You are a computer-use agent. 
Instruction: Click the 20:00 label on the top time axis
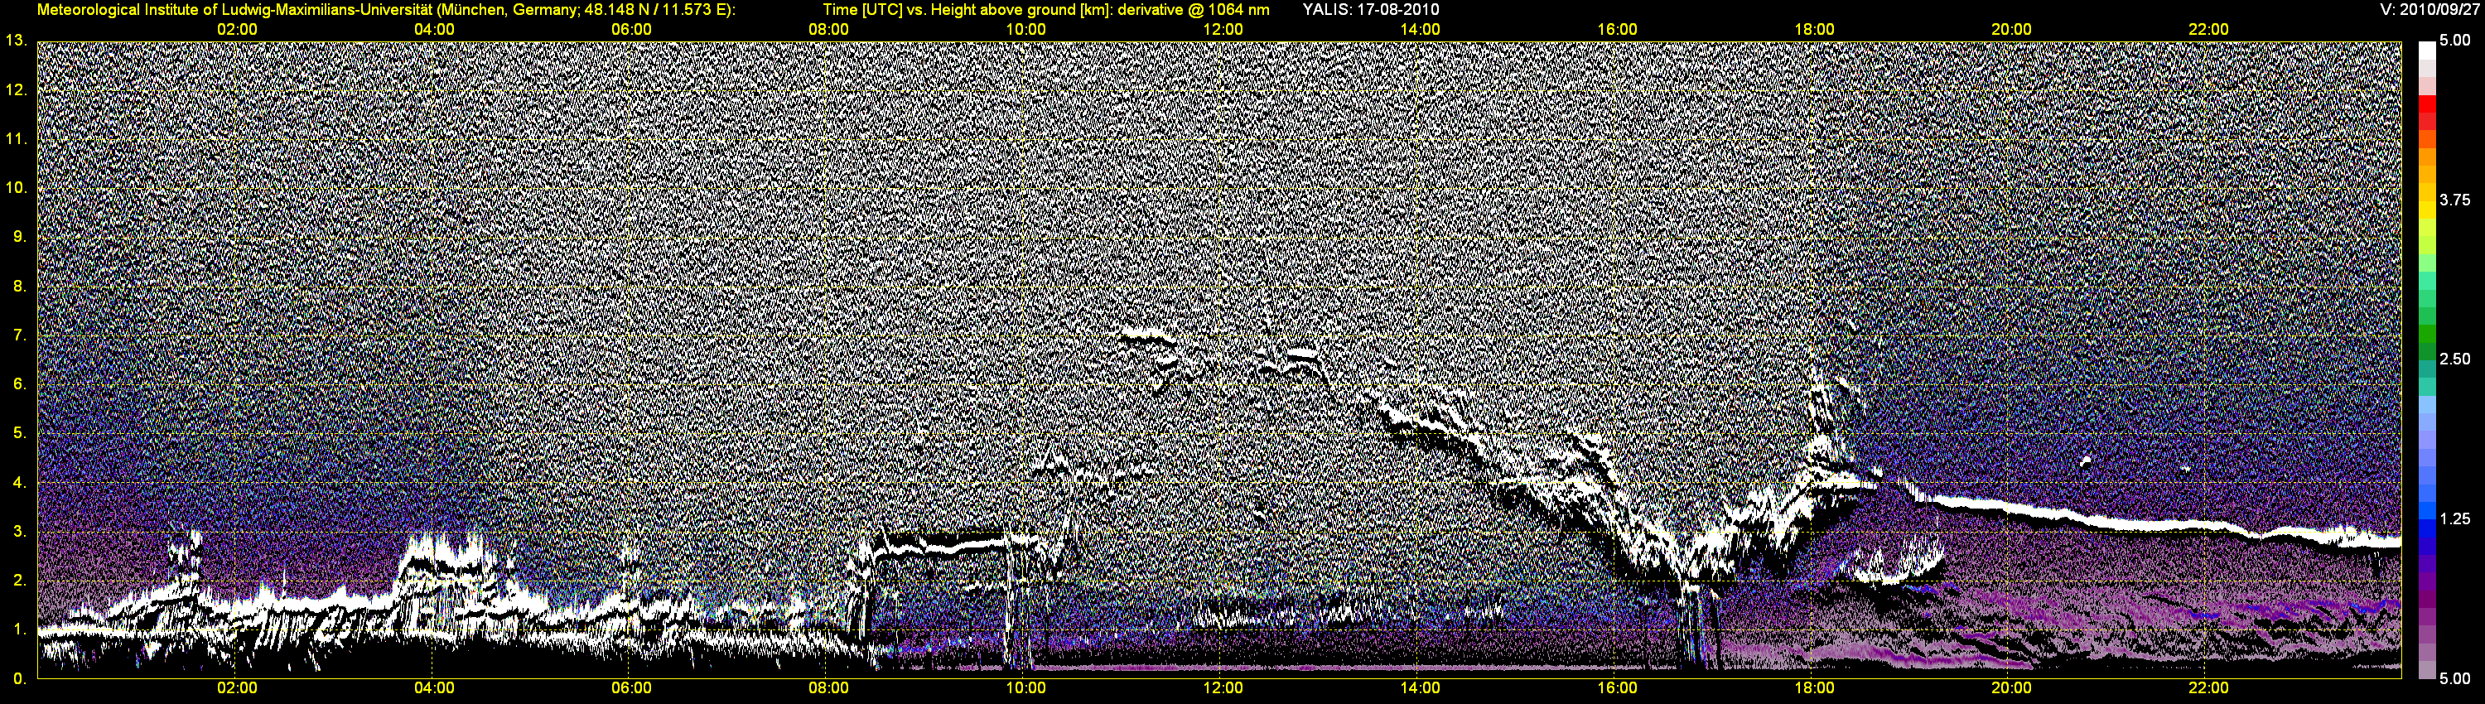tap(2011, 29)
